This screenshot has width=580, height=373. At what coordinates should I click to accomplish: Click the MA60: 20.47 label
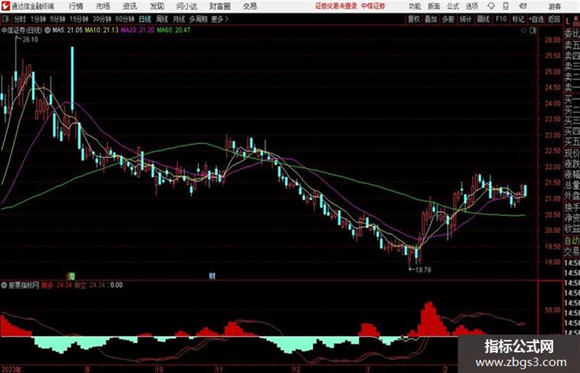[x=174, y=30]
